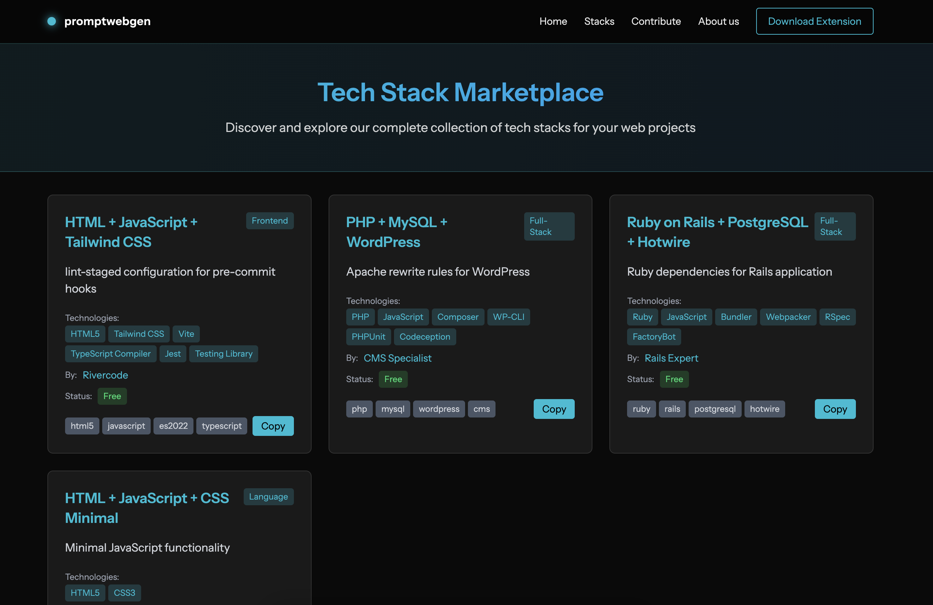Click the Webpacker technology chip
This screenshot has width=933, height=605.
(x=788, y=317)
